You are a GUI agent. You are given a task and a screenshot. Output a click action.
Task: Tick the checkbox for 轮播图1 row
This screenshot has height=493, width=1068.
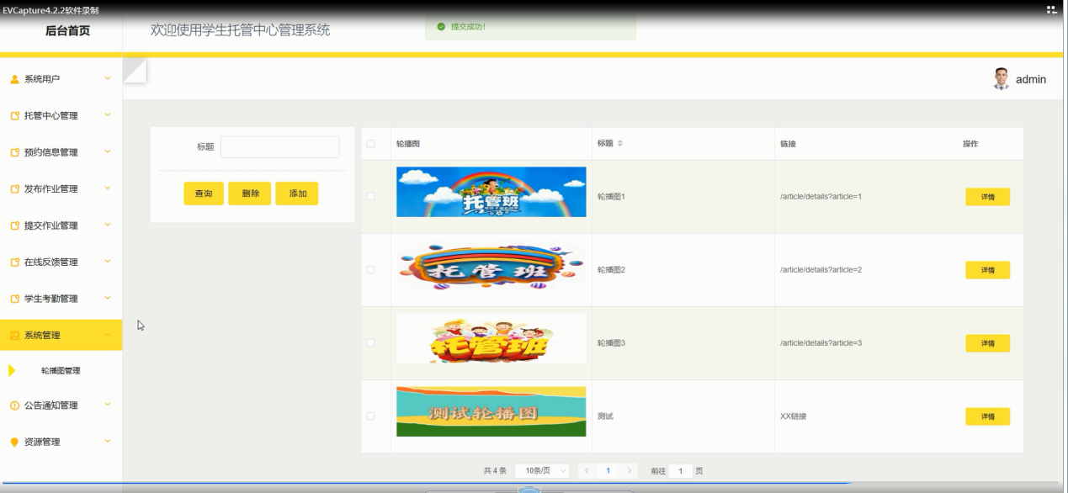[x=370, y=197]
